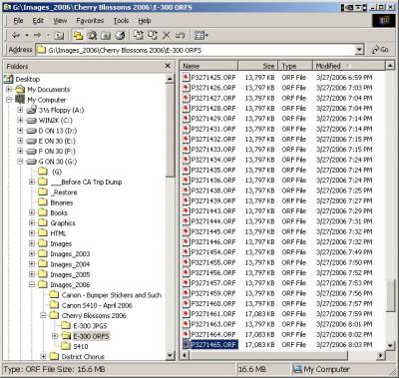399x378 pixels.
Task: Collapse the Images_2006 folder node
Action: pos(32,284)
